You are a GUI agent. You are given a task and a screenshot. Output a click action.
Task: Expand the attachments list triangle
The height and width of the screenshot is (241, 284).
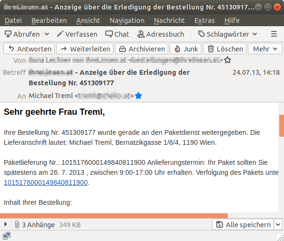point(6,224)
